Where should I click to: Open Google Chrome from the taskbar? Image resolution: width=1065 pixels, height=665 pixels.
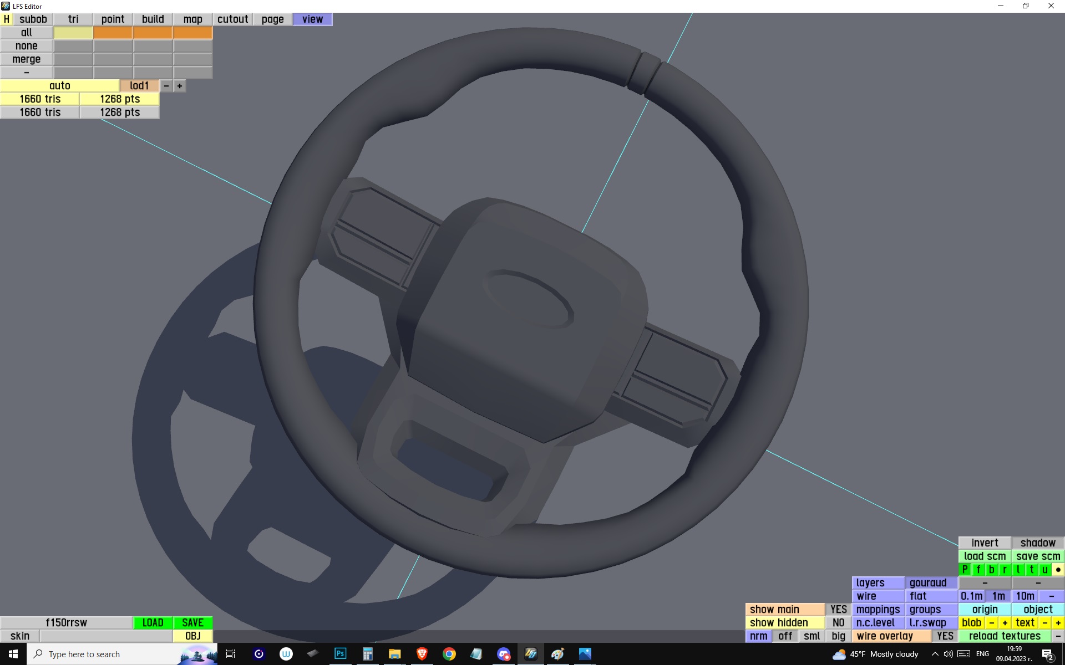pyautogui.click(x=449, y=654)
